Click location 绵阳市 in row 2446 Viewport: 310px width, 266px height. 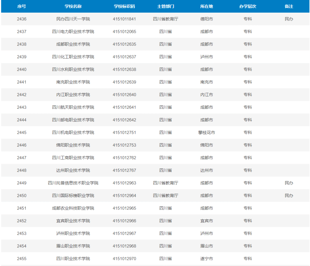pos(207,145)
